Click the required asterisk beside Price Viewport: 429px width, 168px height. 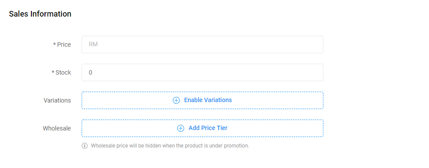click(54, 45)
